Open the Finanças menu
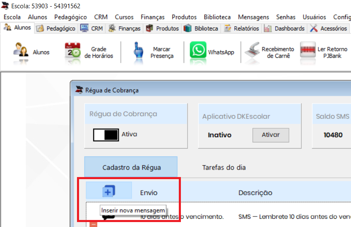351x227 pixels. (152, 17)
